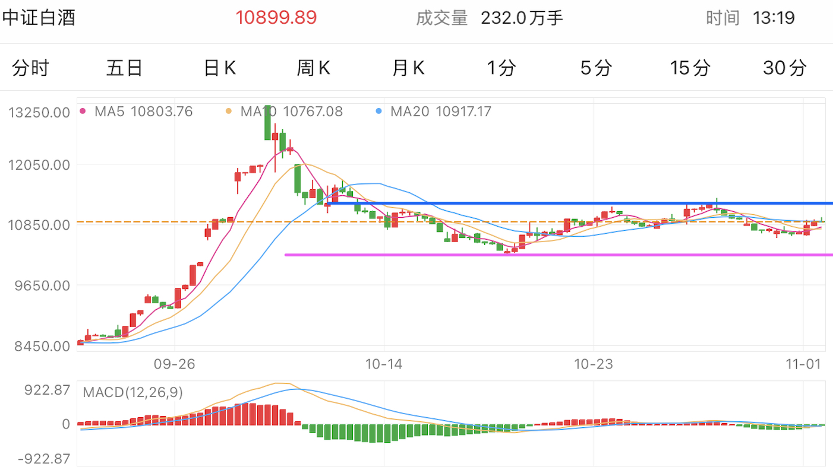Click the orange MA10 legend dot
This screenshot has height=470, width=833.
229,111
